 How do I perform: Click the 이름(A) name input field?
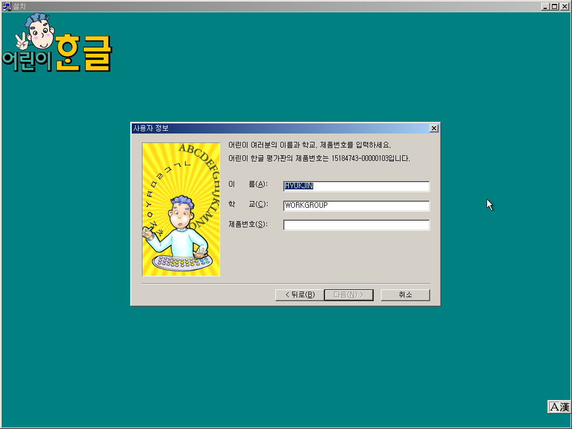coord(356,186)
